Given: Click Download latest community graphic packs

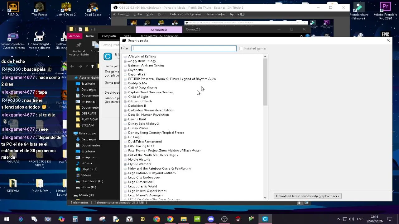Looking at the screenshot, I should click(x=307, y=196).
